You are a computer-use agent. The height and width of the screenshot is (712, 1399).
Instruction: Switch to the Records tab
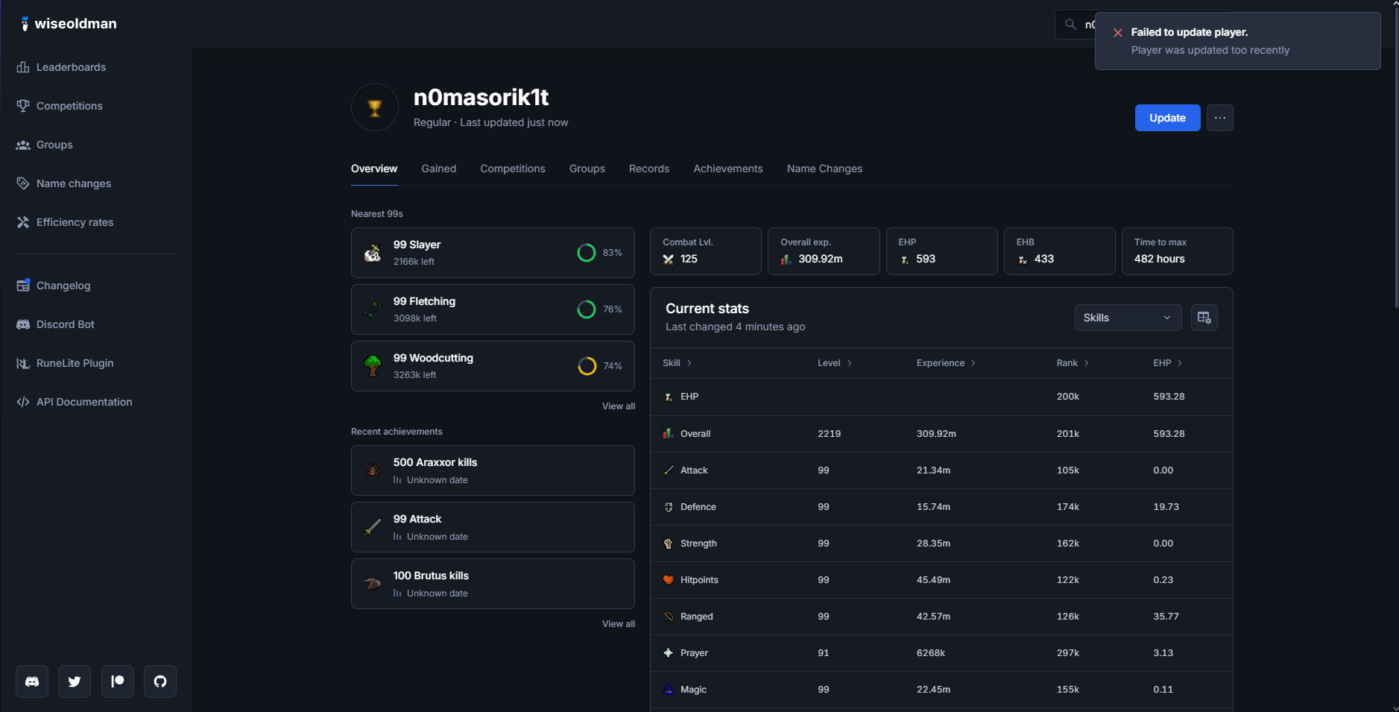pyautogui.click(x=649, y=168)
